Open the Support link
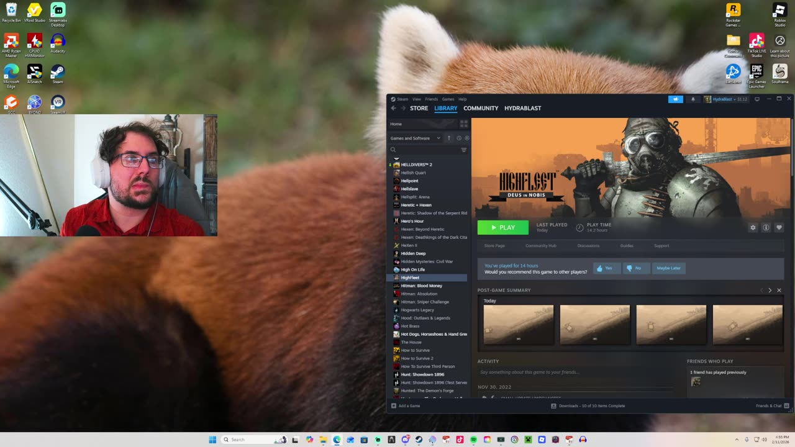Viewport: 795px width, 447px height. click(x=661, y=246)
